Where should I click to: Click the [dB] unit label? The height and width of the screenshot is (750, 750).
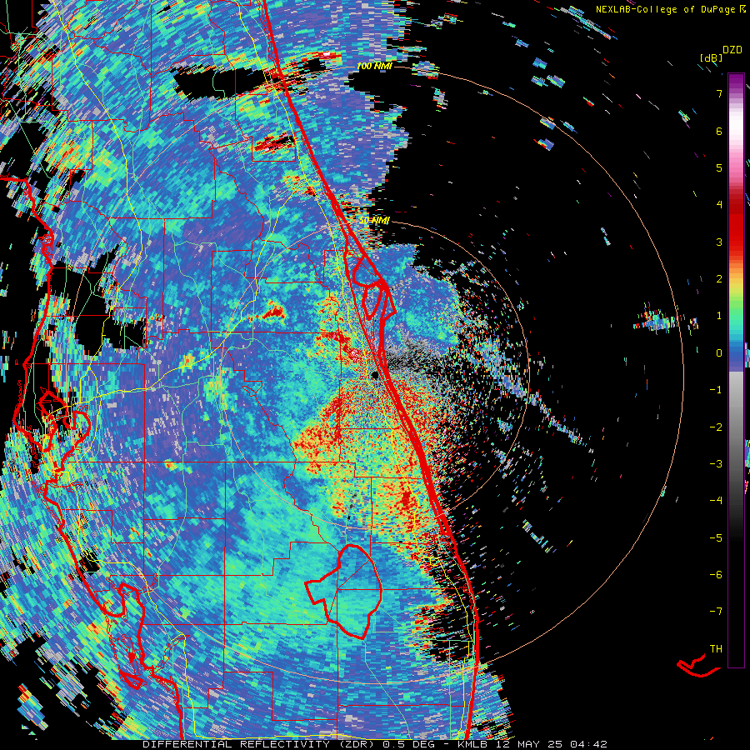click(711, 57)
